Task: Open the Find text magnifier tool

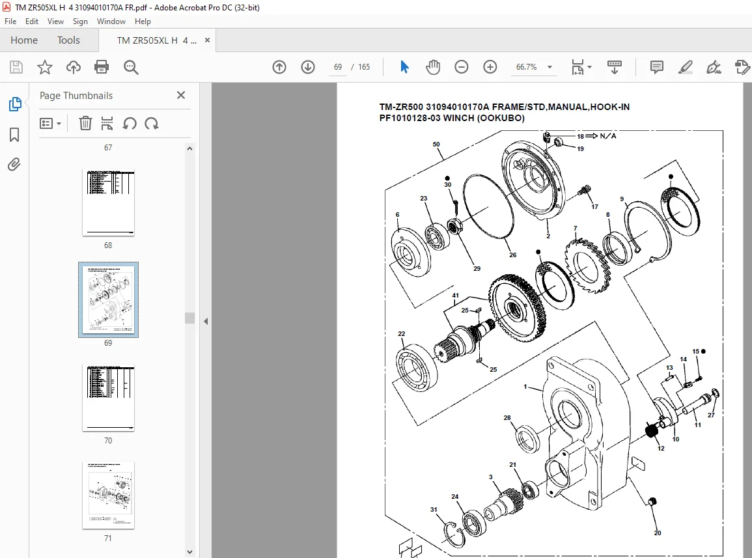Action: click(x=131, y=67)
